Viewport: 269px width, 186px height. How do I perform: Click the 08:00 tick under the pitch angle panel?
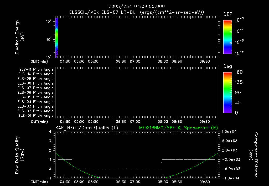coord(163,122)
